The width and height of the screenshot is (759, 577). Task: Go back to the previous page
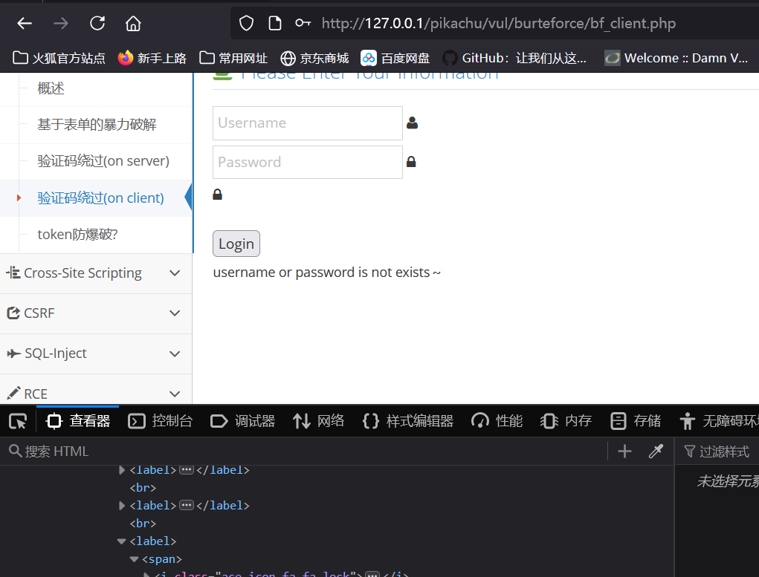click(x=25, y=23)
